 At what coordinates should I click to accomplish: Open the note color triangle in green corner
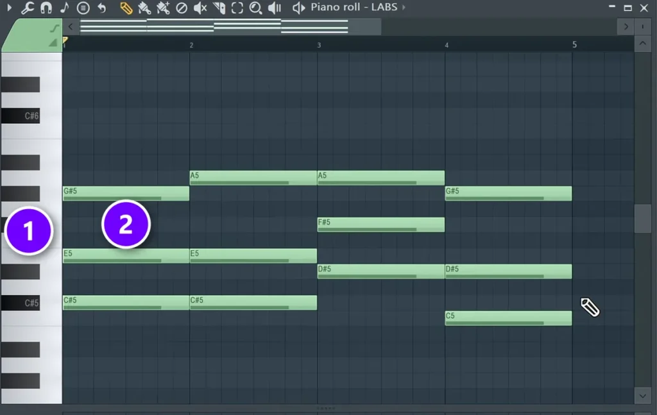[53, 42]
